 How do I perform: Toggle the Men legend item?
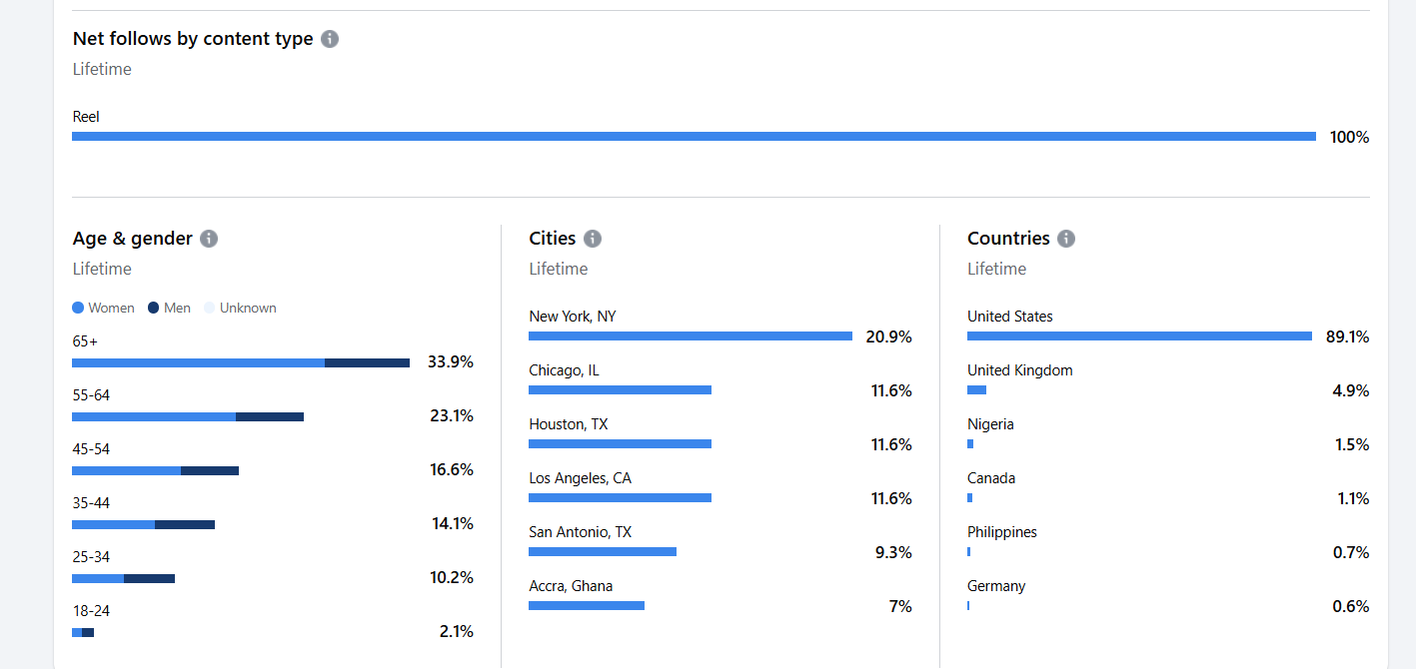(169, 308)
